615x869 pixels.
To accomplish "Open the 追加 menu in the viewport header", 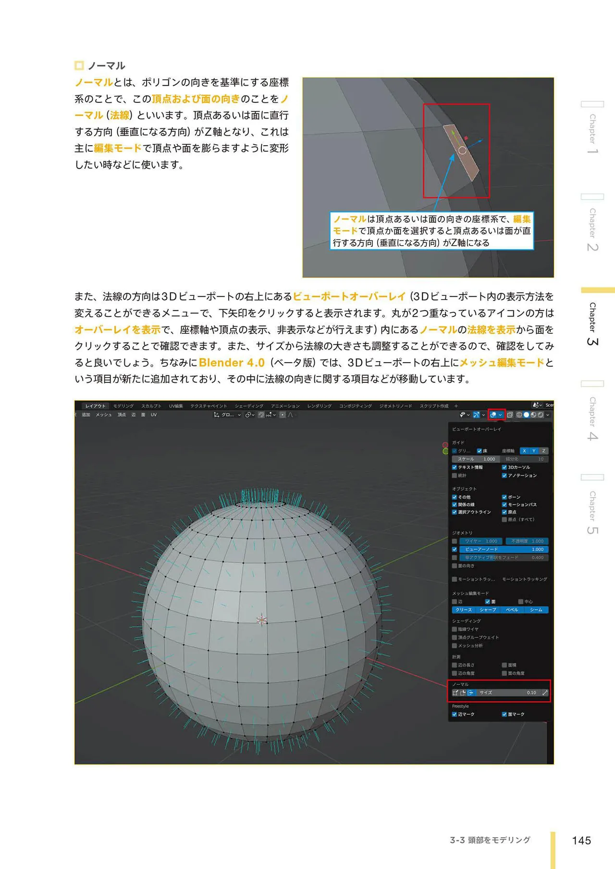I will [86, 415].
